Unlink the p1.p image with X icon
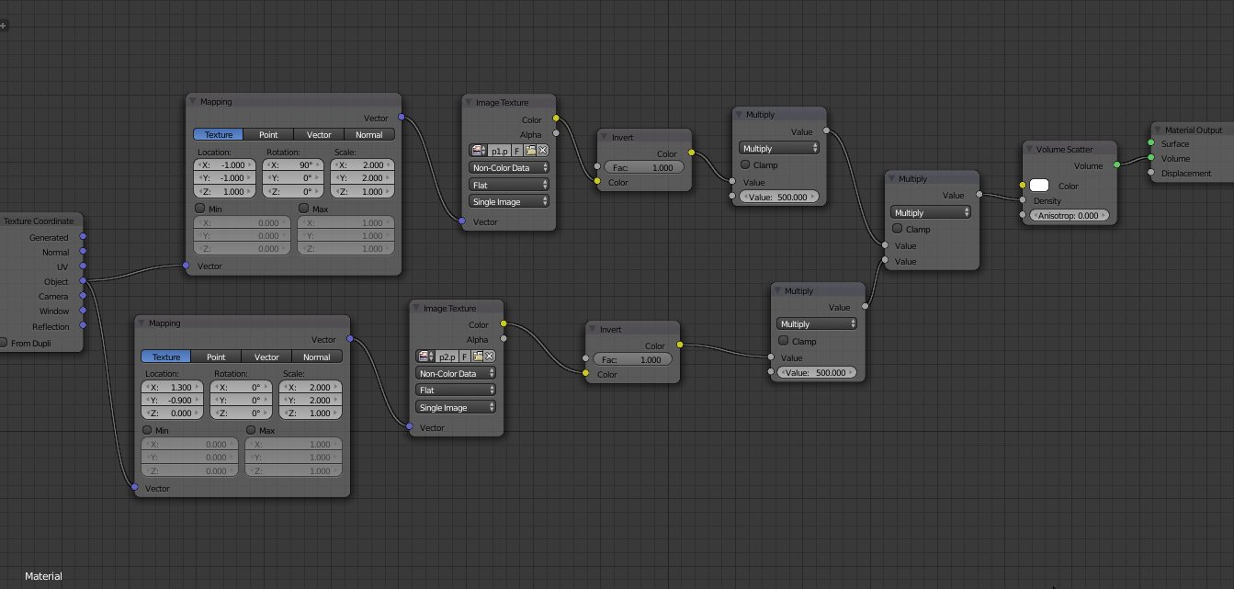Viewport: 1234px width, 589px height. pos(542,150)
